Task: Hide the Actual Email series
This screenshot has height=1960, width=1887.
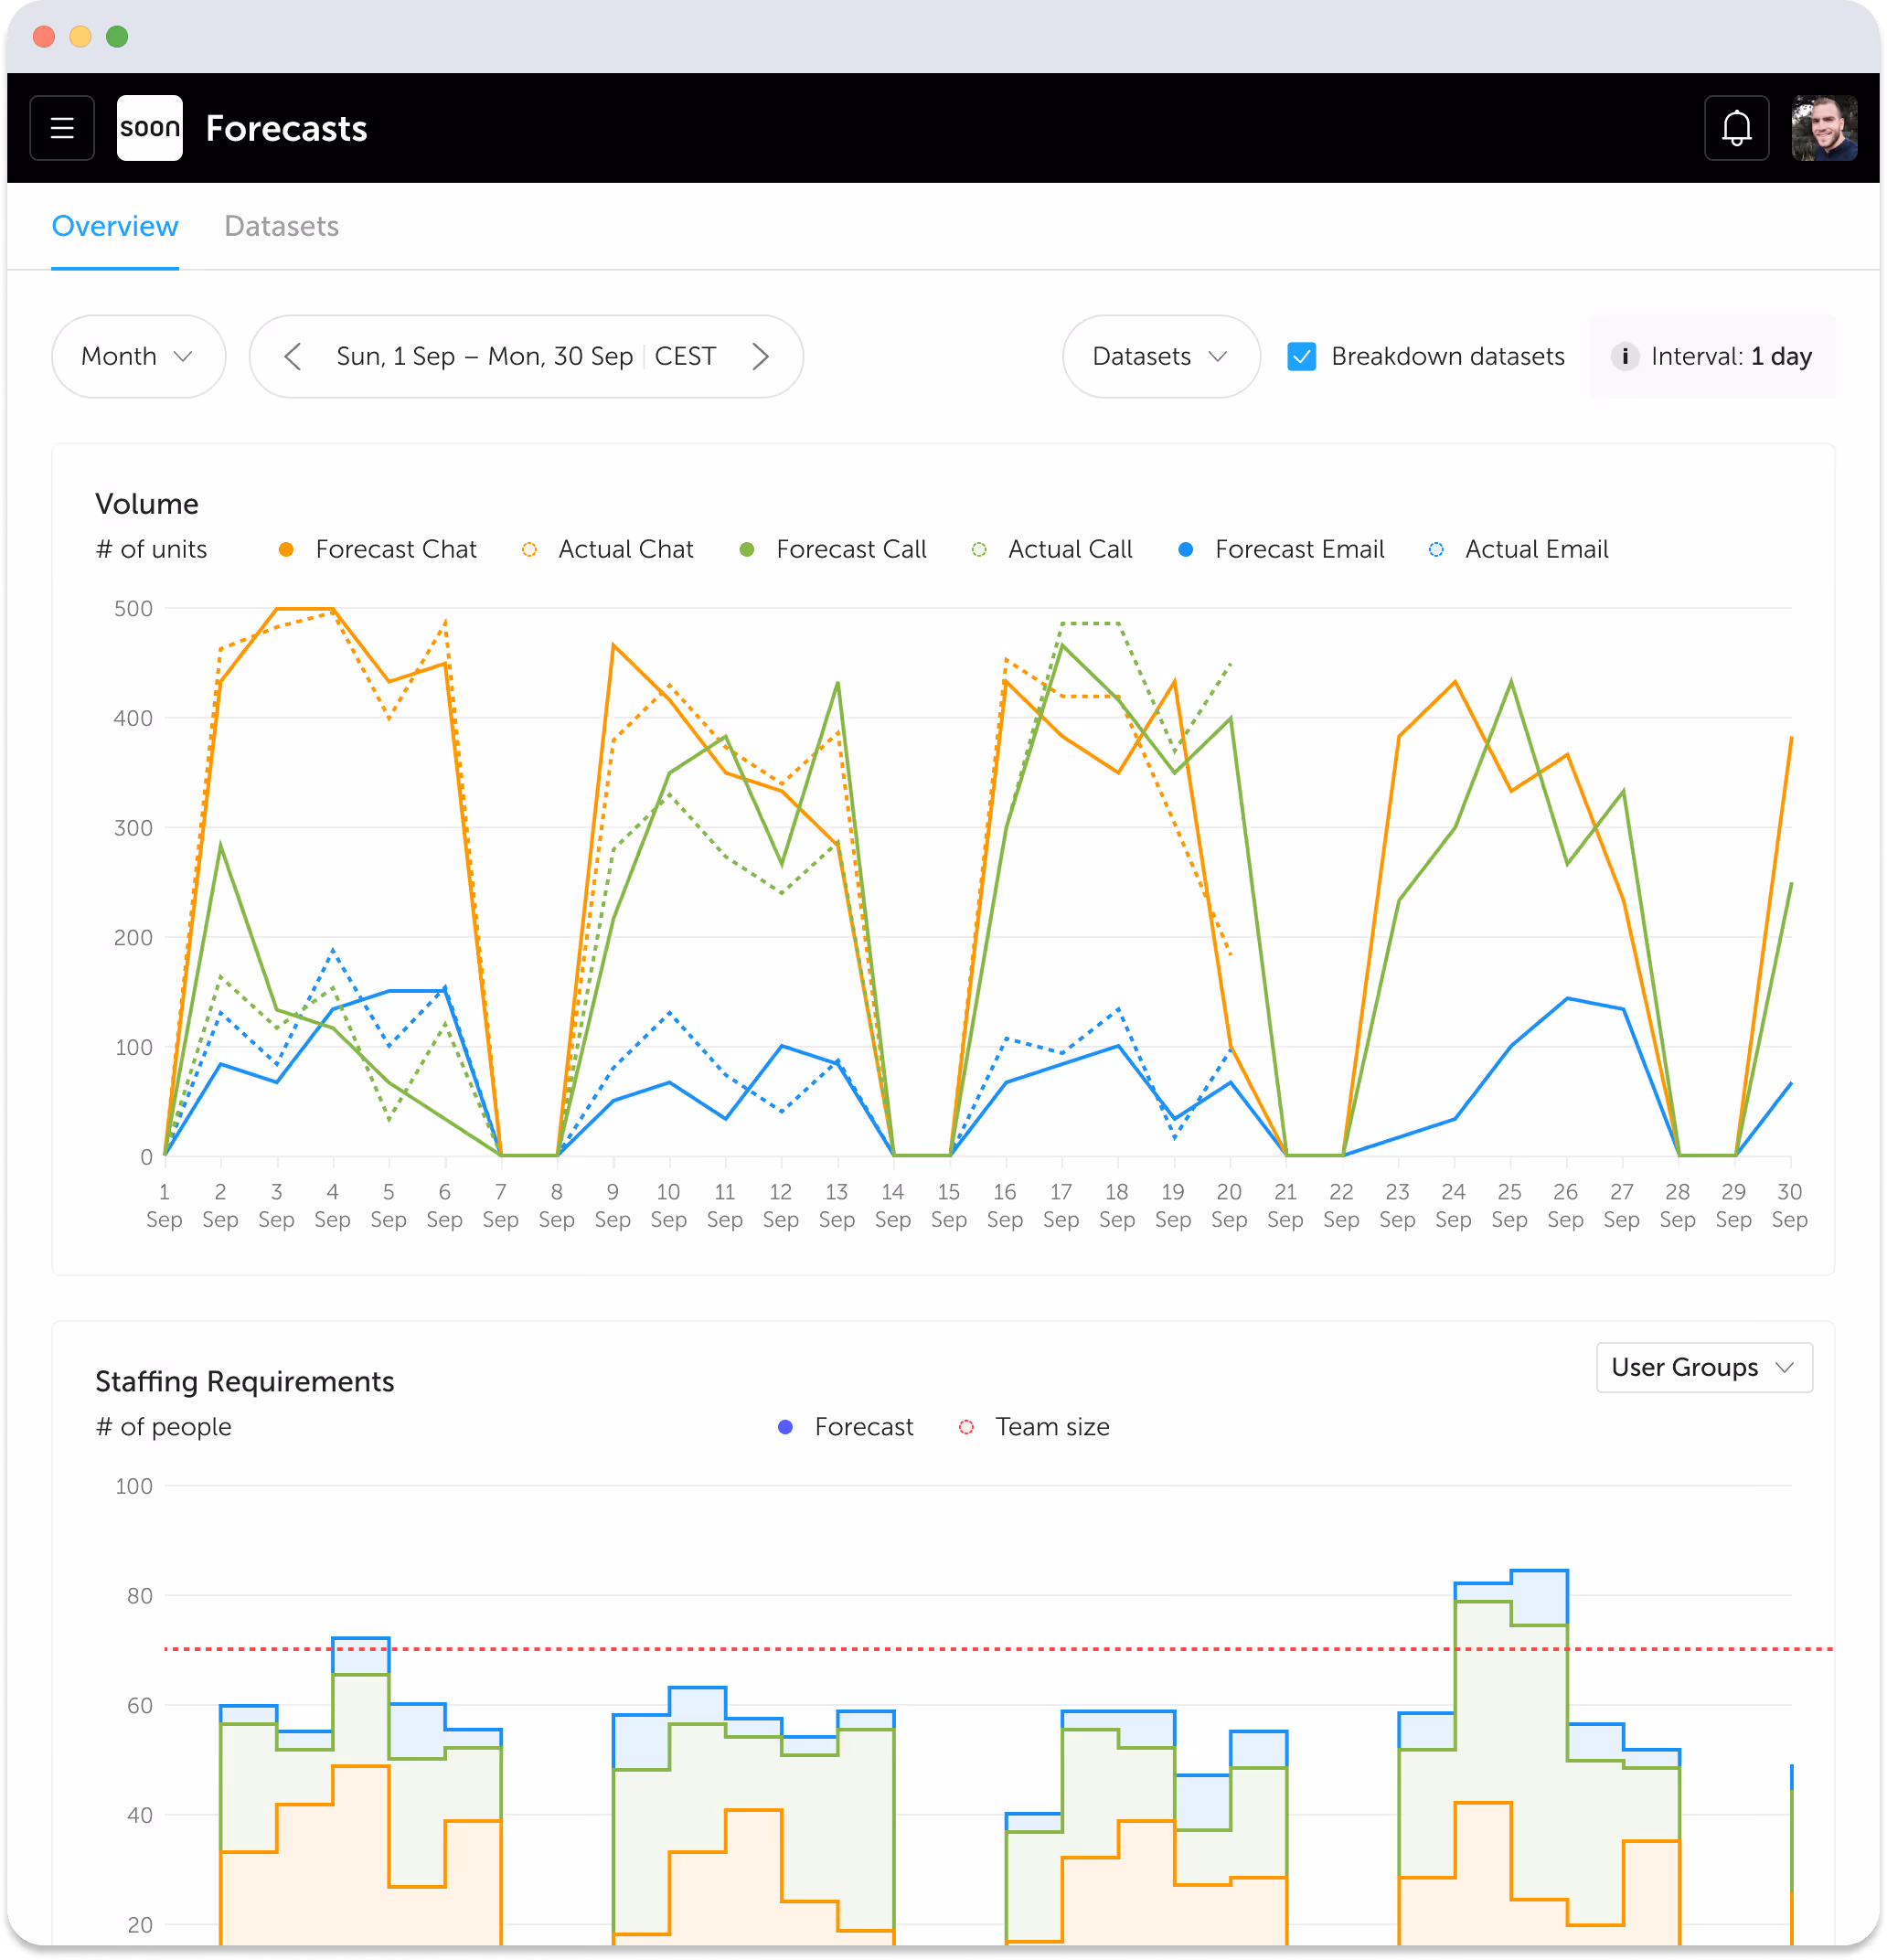Action: click(1517, 549)
